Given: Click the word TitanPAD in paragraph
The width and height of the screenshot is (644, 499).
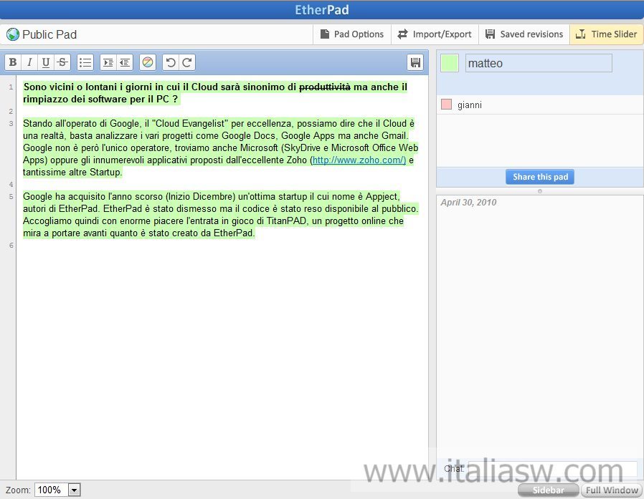Looking at the screenshot, I should click(x=286, y=221).
